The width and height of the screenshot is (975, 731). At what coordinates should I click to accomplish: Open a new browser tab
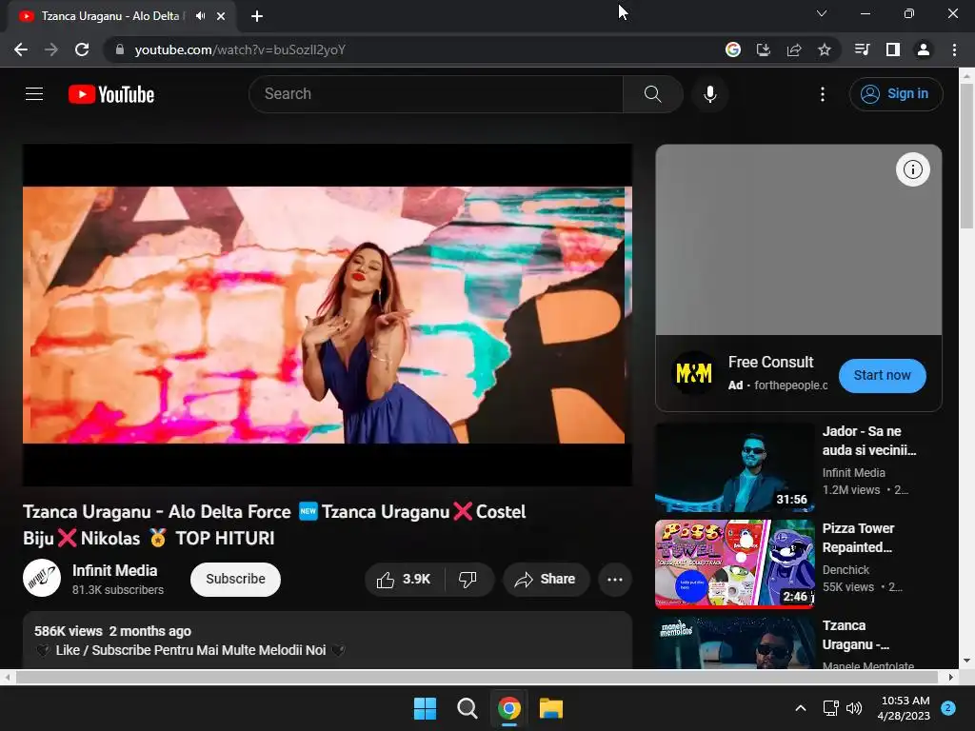pyautogui.click(x=257, y=16)
